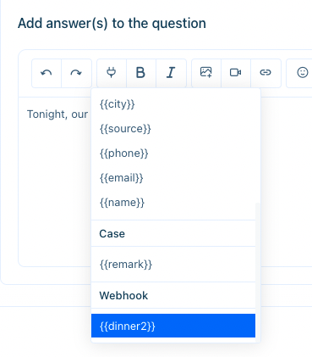Click the answer text beginning "Tonight, our"
The width and height of the screenshot is (312, 357).
[x=57, y=114]
